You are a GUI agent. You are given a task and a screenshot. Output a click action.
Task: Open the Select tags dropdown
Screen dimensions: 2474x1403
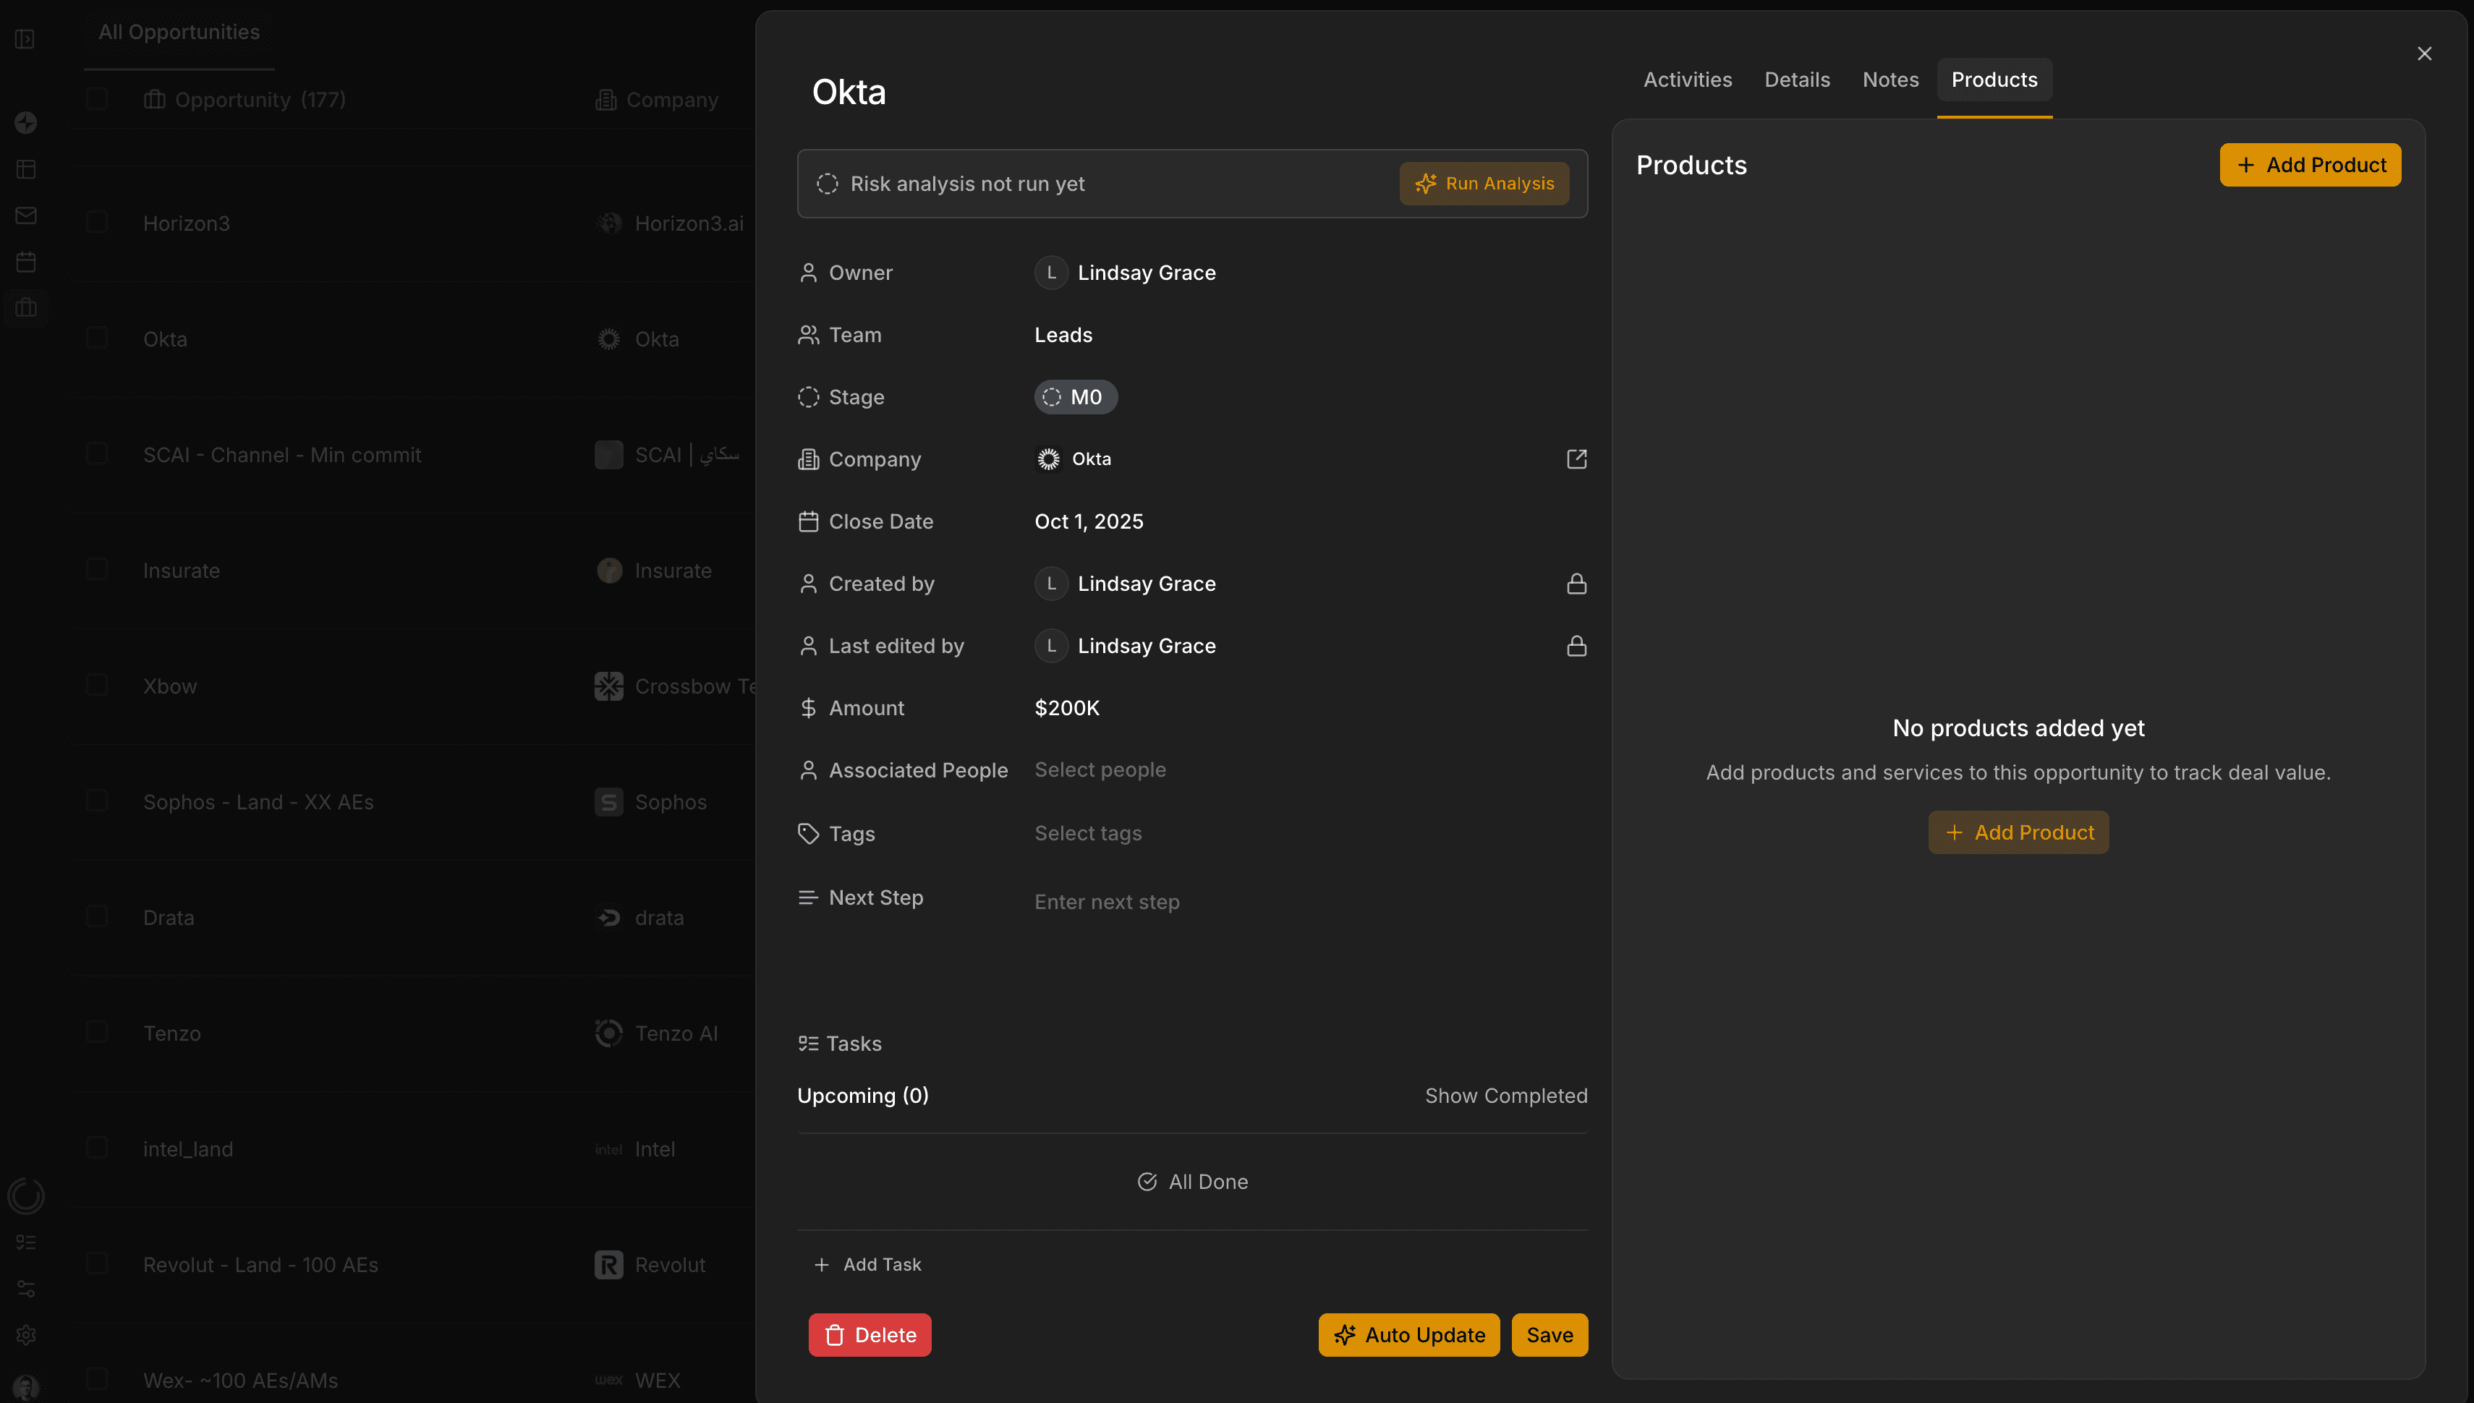[x=1087, y=834]
